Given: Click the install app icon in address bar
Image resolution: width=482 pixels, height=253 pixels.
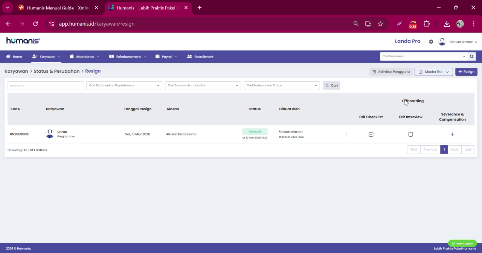Looking at the screenshot, I should pos(368,24).
